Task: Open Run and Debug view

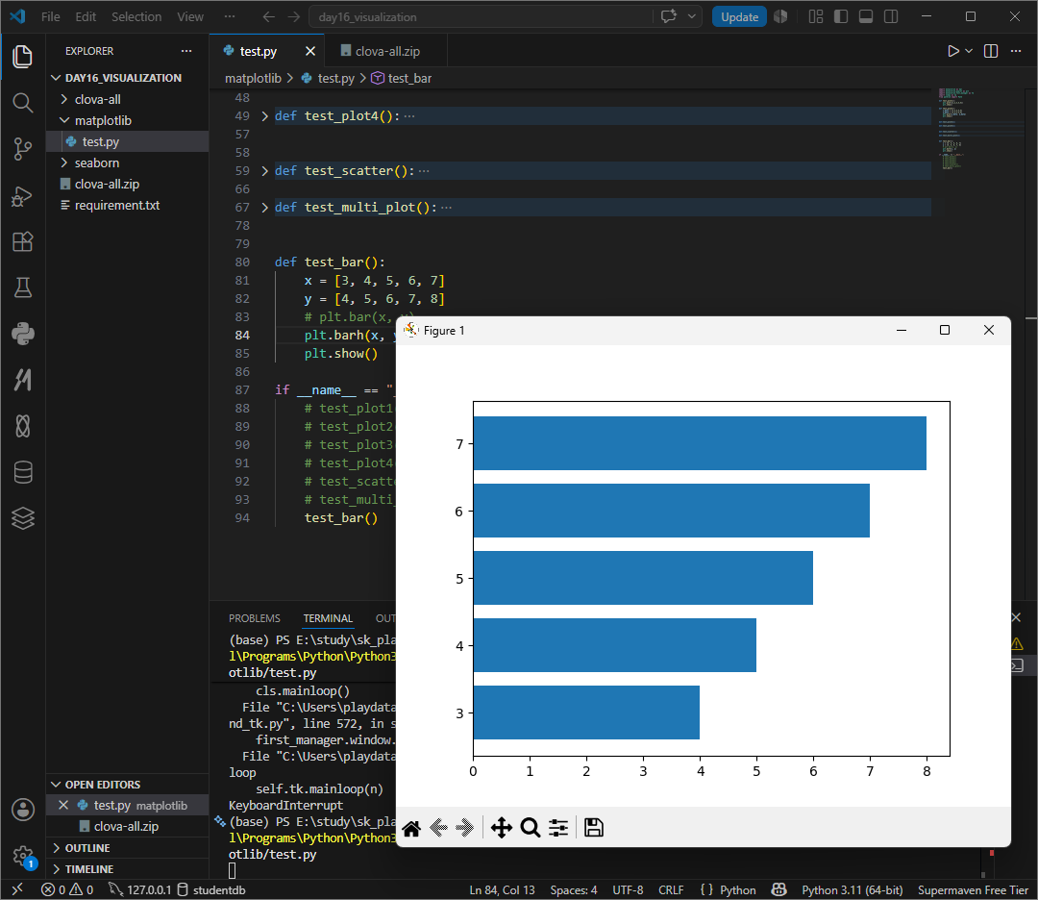Action: coord(22,196)
